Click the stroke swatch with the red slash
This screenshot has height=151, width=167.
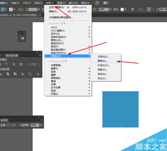[x=11, y=9]
